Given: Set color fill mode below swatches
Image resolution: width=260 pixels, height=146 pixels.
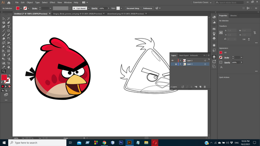Looking at the screenshot, I should [3, 86].
